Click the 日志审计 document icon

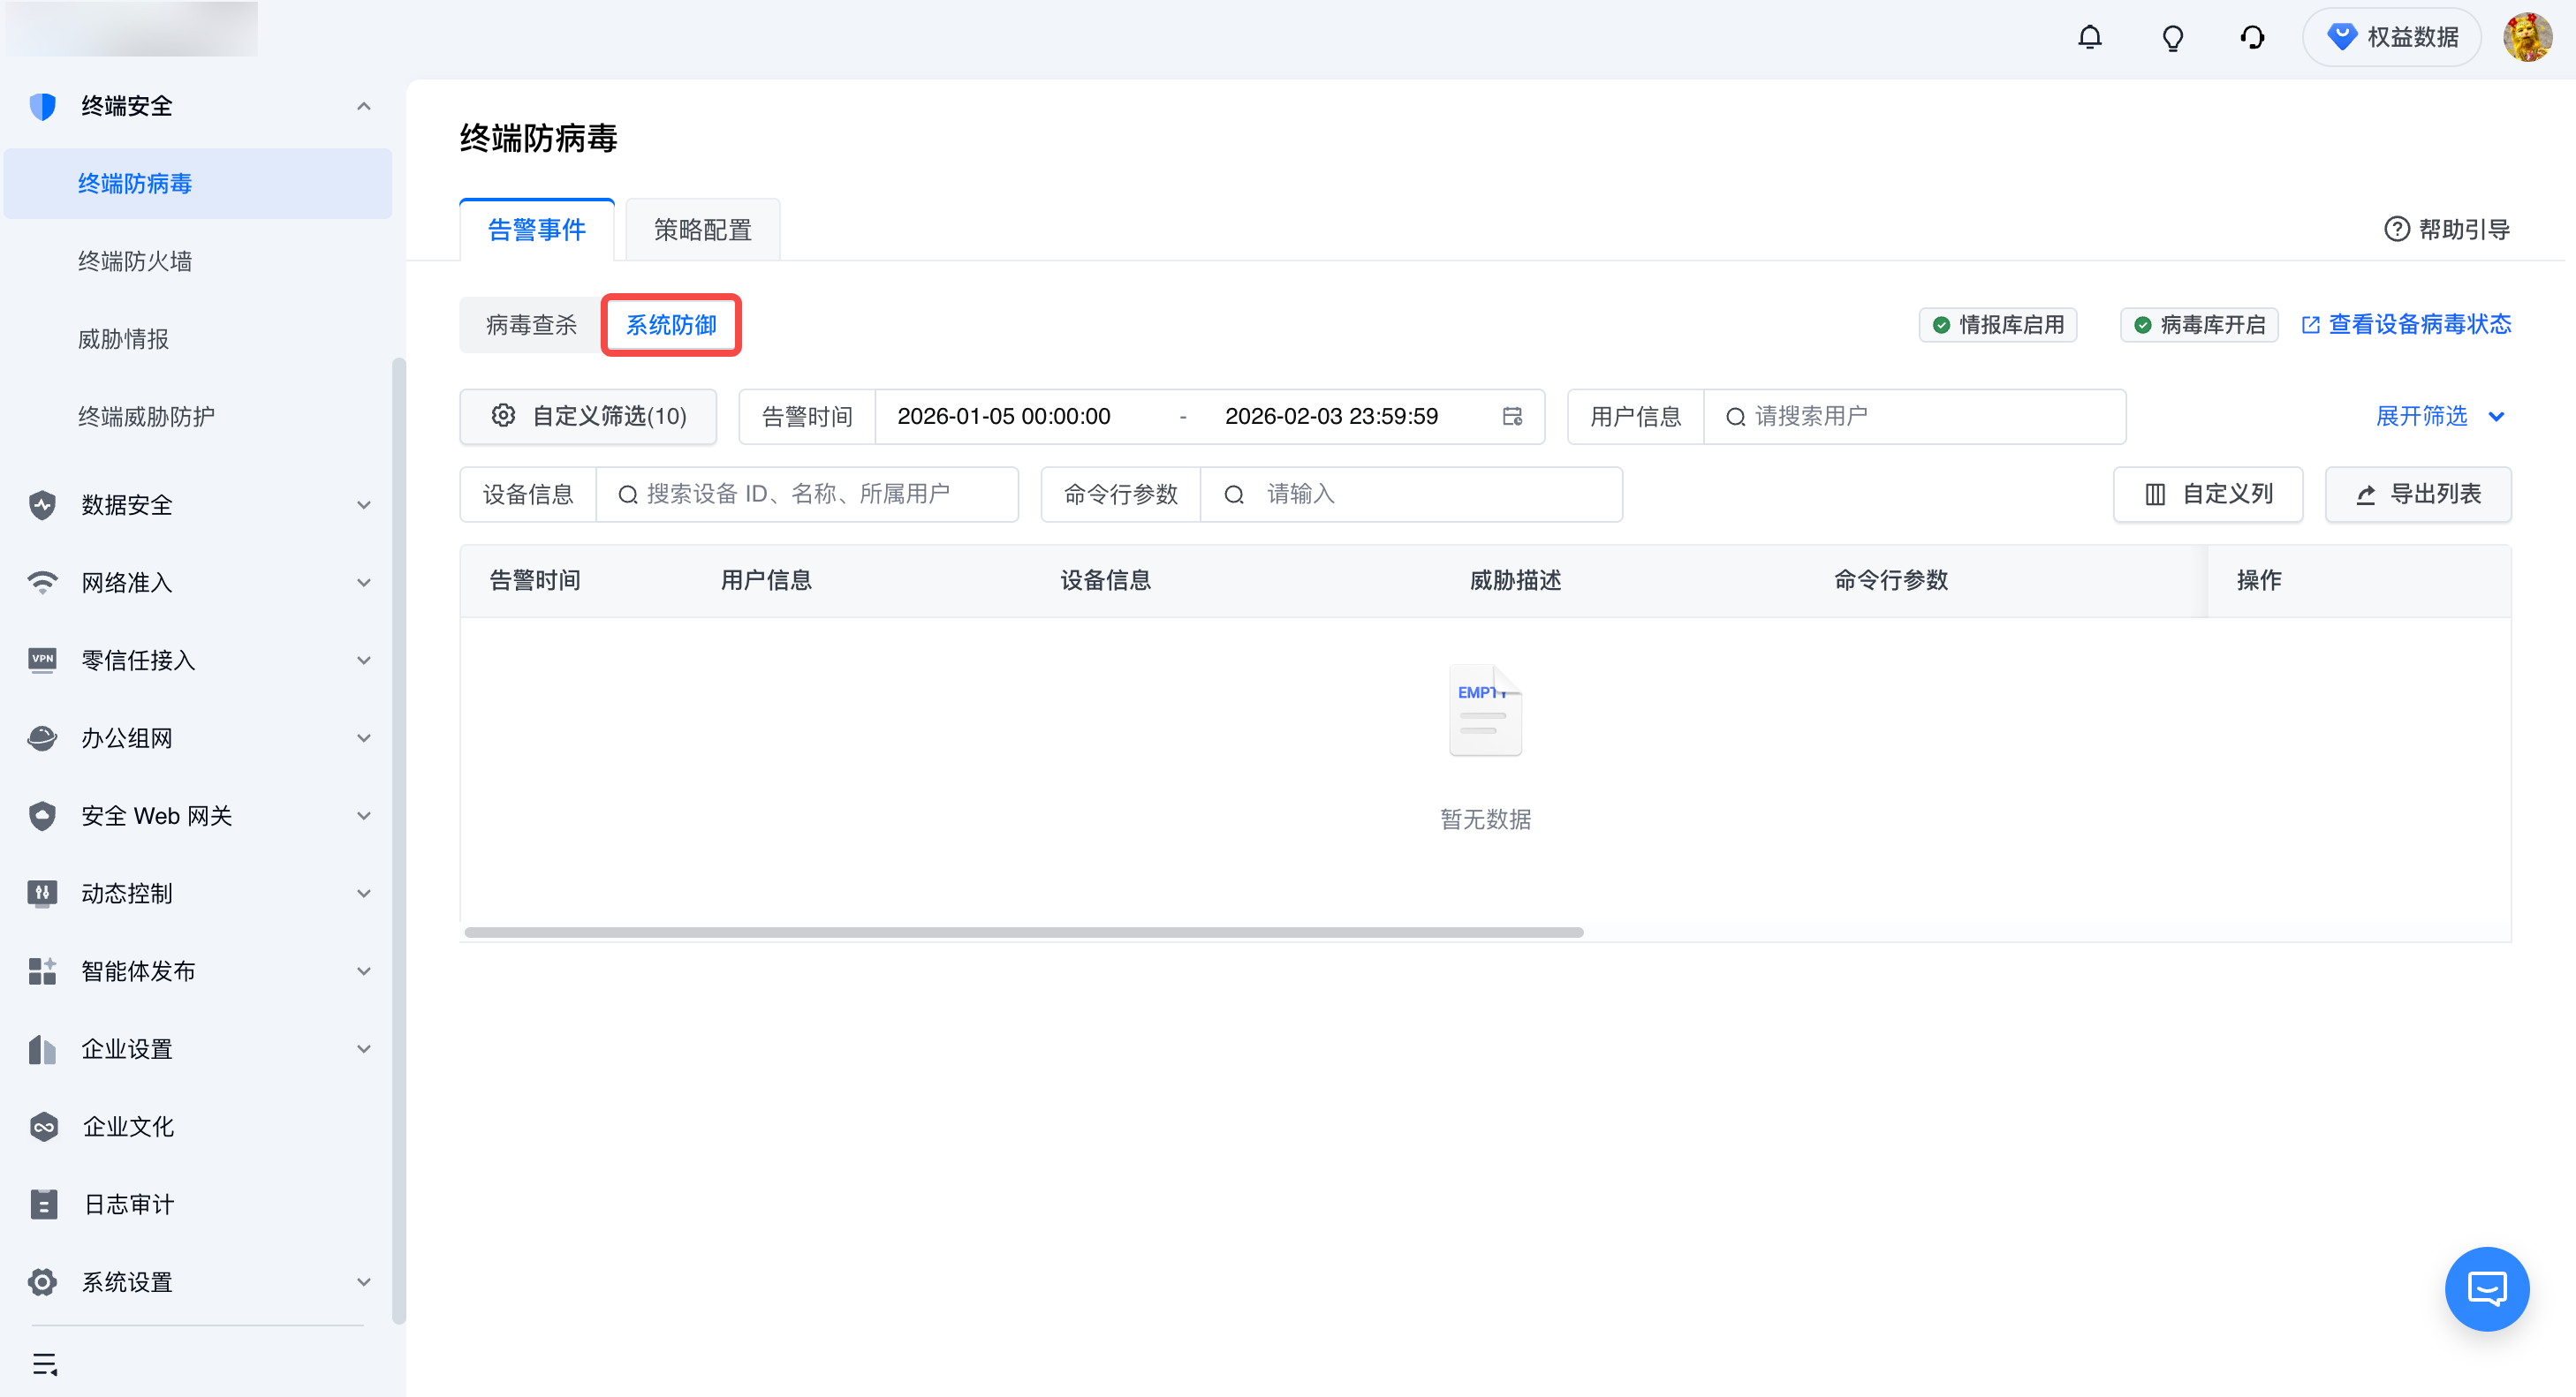43,1204
